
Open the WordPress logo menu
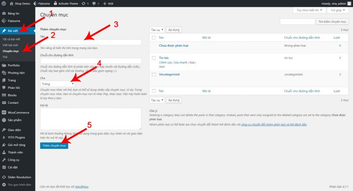(4, 3)
